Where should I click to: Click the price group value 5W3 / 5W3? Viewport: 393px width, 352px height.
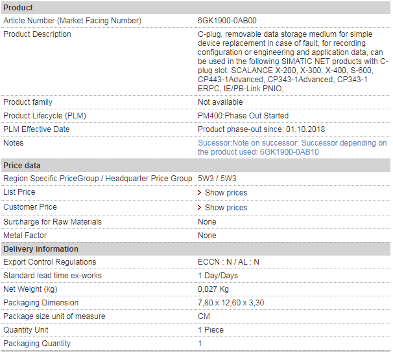[x=217, y=179]
